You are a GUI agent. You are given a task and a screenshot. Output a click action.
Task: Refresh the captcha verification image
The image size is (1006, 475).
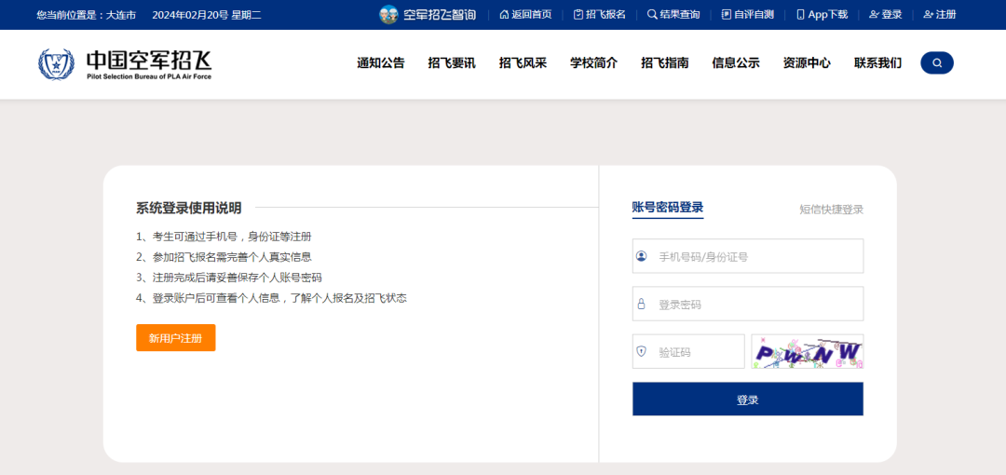point(807,352)
